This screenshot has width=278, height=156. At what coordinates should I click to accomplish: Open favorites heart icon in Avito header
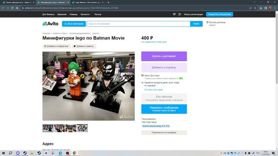174,14
